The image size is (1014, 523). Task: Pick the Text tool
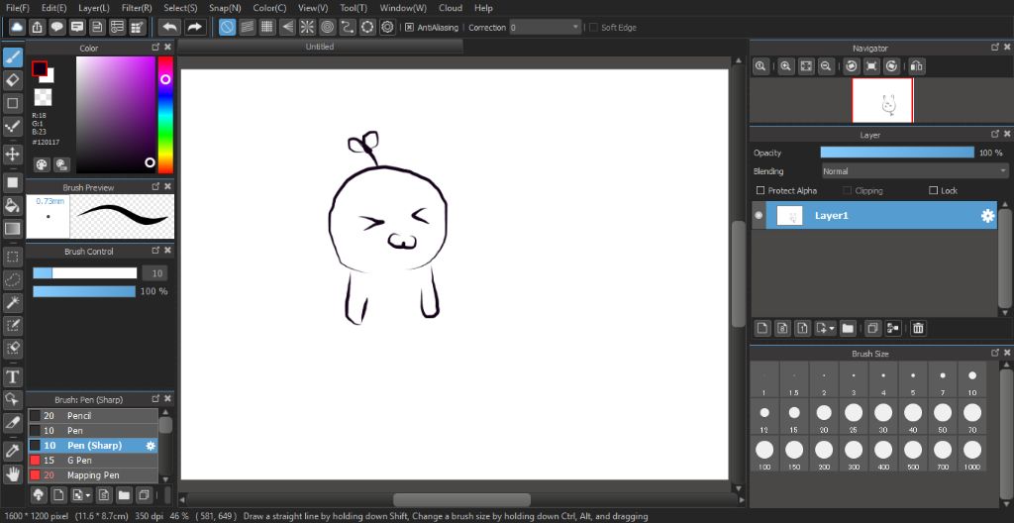(13, 376)
